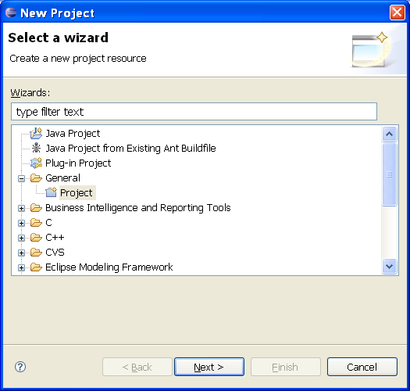Image resolution: width=410 pixels, height=391 pixels.
Task: Expand the CVS category node
Action: pyautogui.click(x=21, y=253)
